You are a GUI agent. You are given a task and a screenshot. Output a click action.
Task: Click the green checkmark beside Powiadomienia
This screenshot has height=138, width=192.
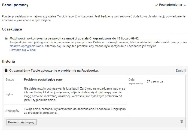point(157,5)
